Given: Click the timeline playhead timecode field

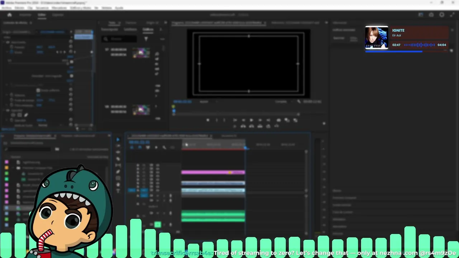Looking at the screenshot, I should [139, 142].
